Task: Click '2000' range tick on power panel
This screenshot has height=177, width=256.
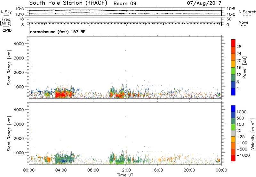Action: 19,72
